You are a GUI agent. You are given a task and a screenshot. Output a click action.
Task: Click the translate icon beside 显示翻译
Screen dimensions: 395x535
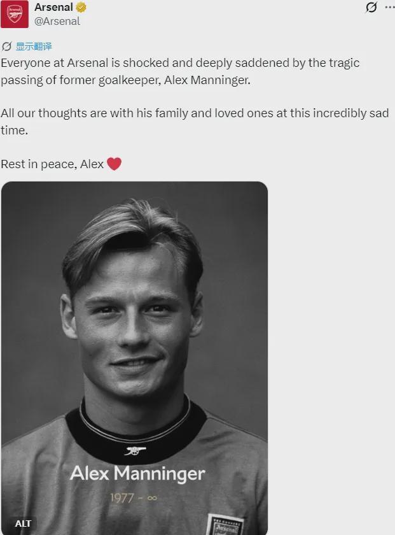[7, 46]
